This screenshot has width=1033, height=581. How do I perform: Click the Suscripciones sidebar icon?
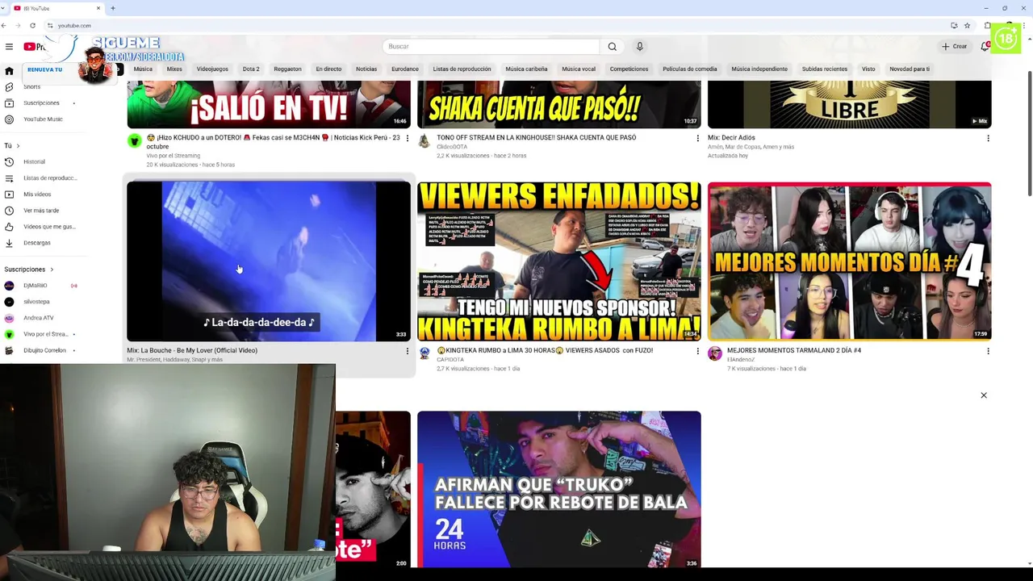point(9,103)
